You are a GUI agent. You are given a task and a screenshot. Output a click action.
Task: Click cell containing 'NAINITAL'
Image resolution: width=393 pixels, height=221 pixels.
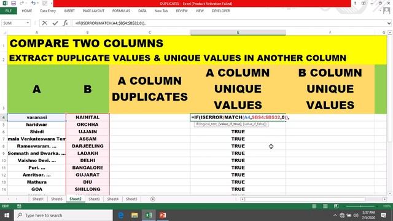[x=87, y=117]
